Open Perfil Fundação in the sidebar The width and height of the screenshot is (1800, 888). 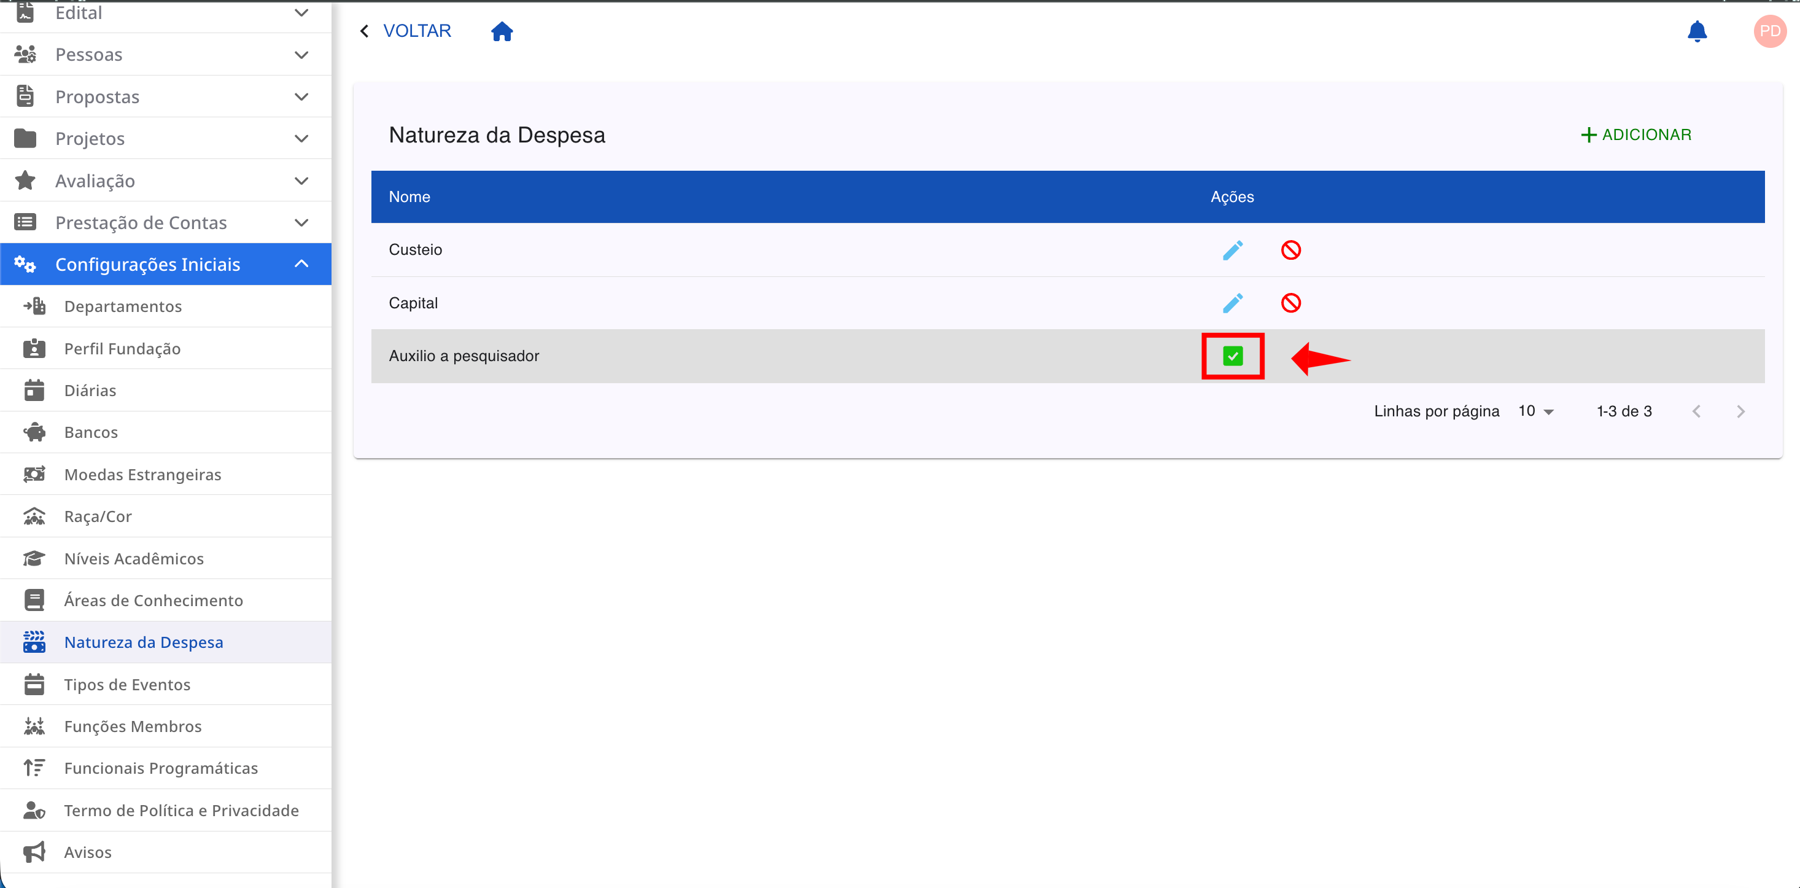click(x=166, y=348)
